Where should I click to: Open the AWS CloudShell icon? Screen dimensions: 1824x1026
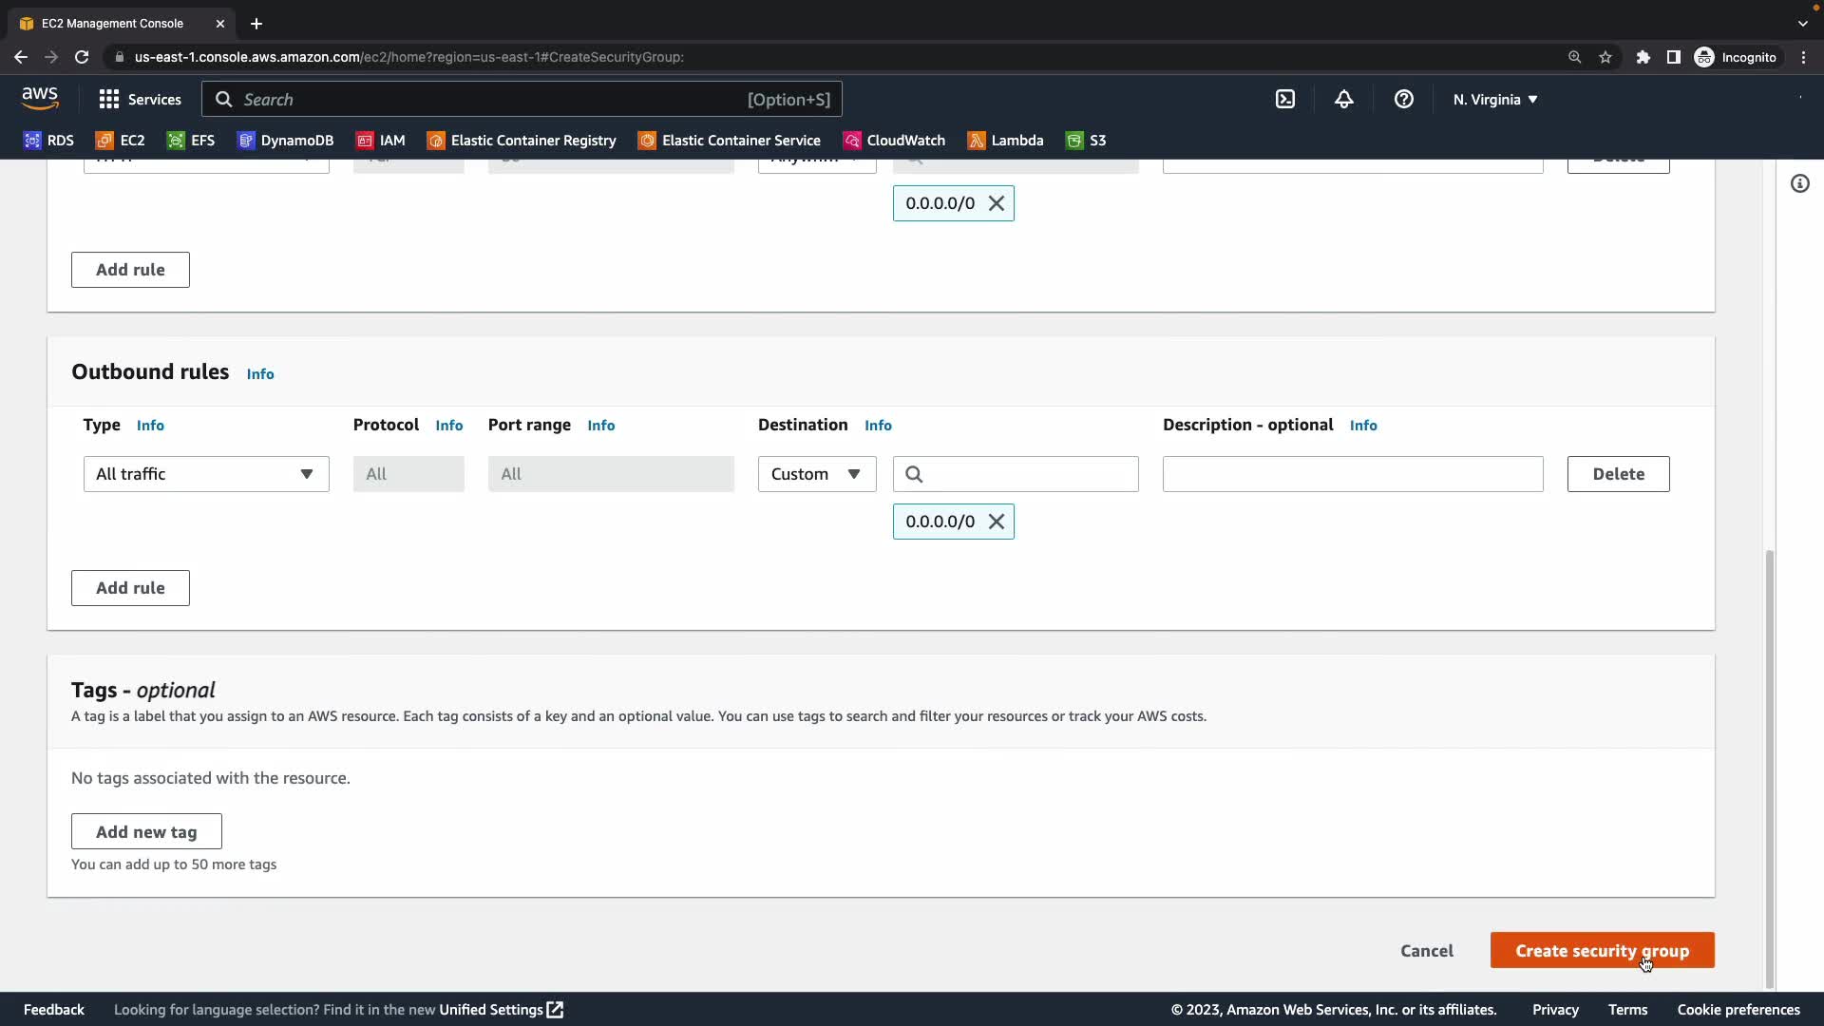tap(1284, 99)
